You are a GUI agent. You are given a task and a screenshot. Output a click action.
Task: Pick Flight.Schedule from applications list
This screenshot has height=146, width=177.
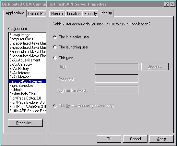click(x=27, y=86)
